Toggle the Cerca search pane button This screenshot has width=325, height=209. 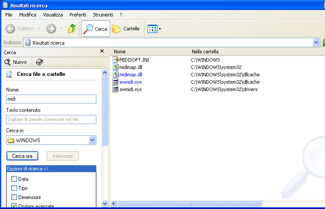pyautogui.click(x=95, y=29)
